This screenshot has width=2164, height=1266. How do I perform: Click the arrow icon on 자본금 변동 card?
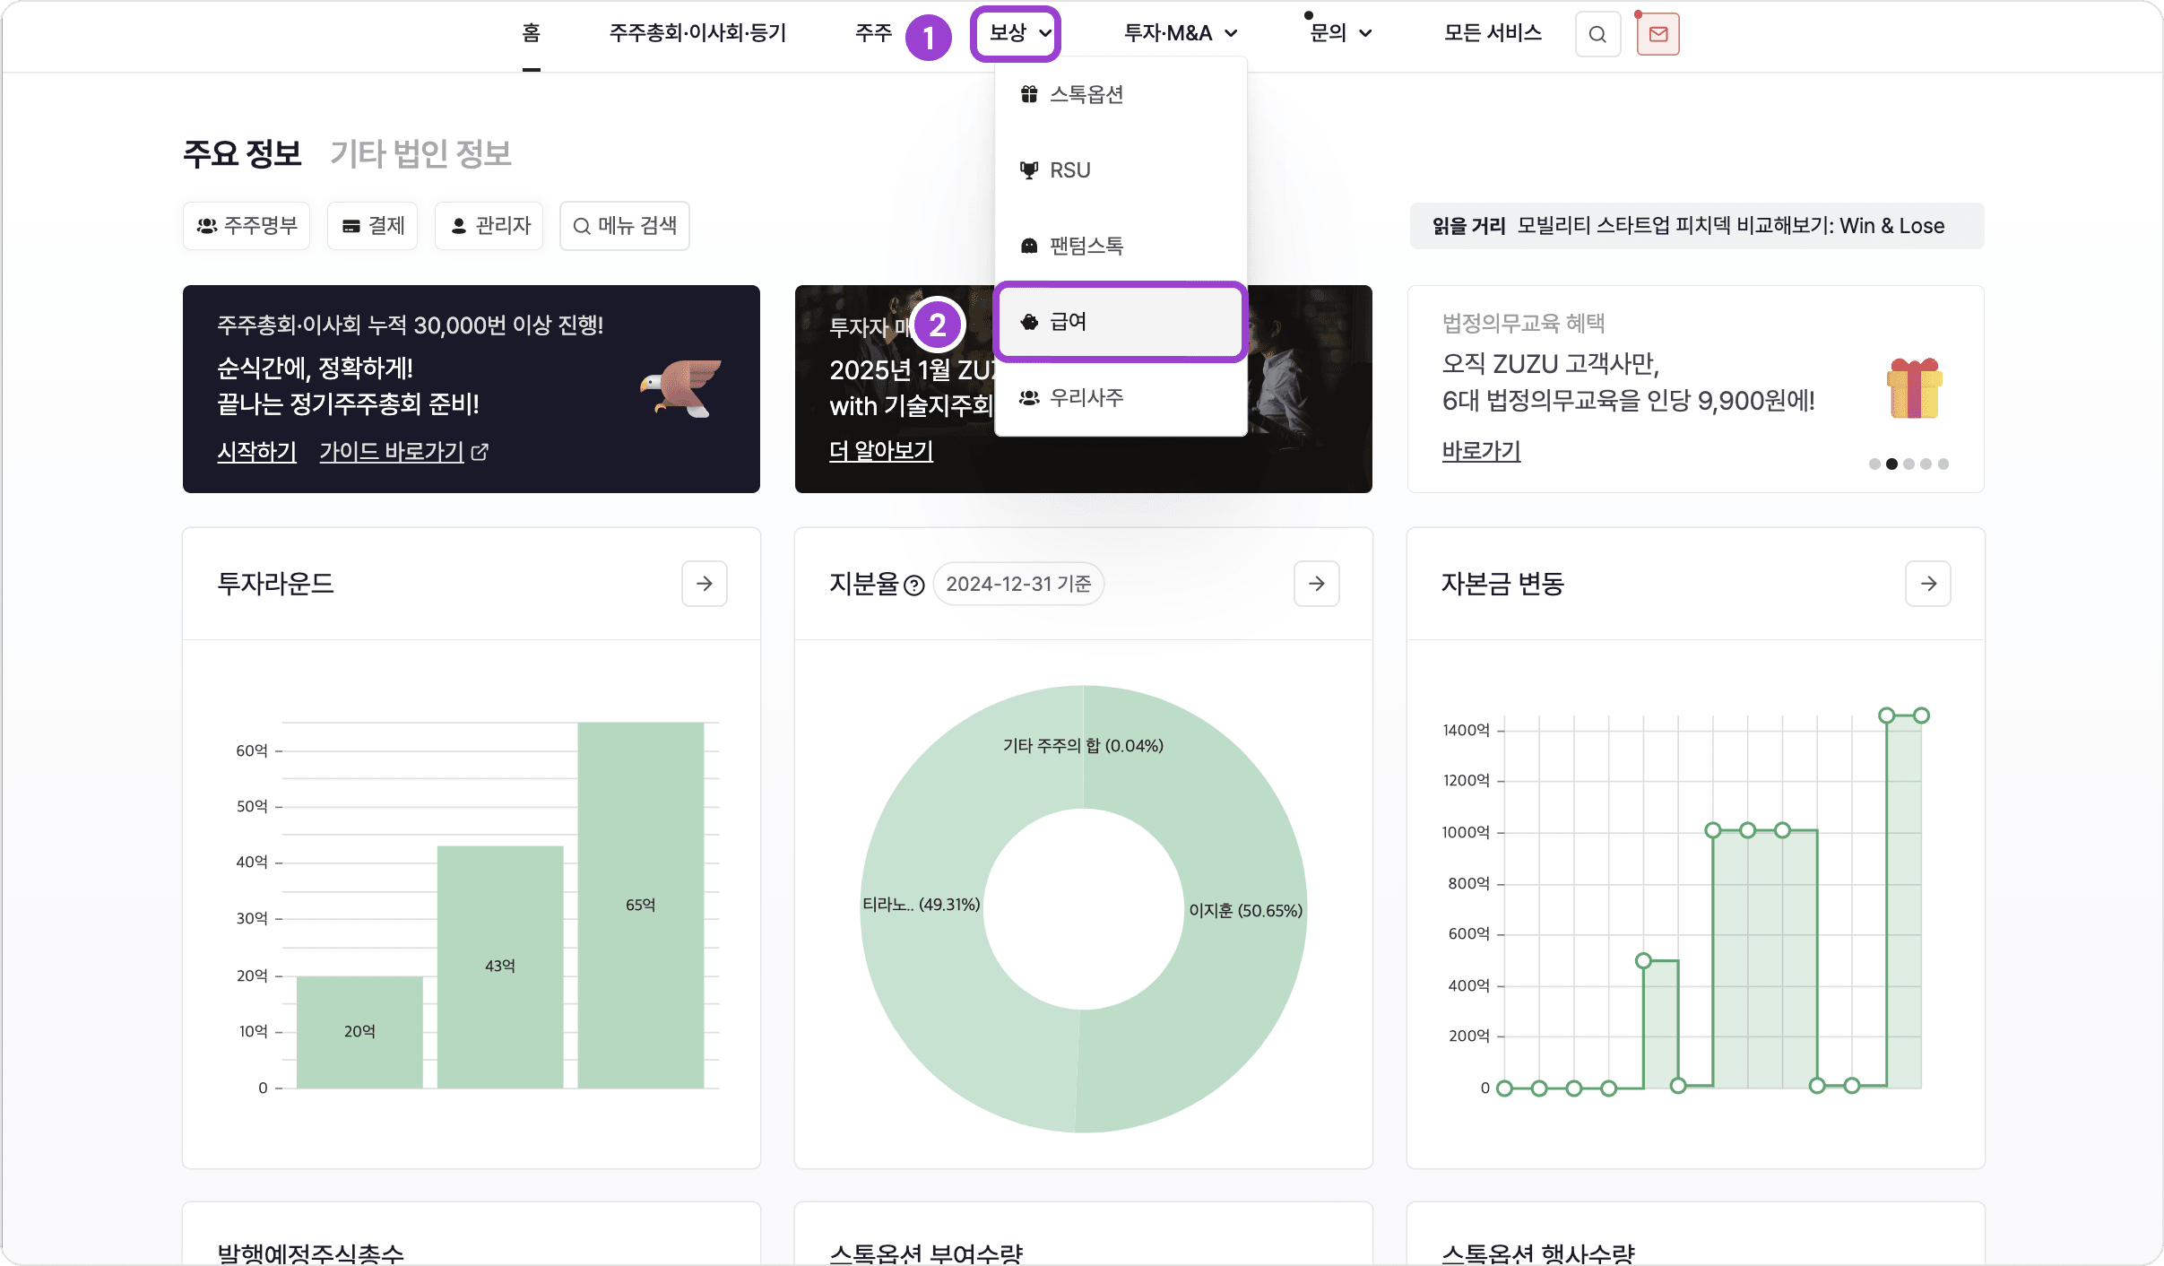(x=1927, y=584)
